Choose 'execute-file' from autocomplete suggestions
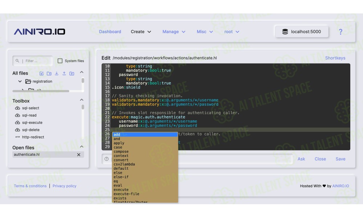This screenshot has height=218, width=363. [145, 194]
